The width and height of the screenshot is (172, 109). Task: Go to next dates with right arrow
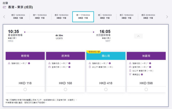pos(167,17)
